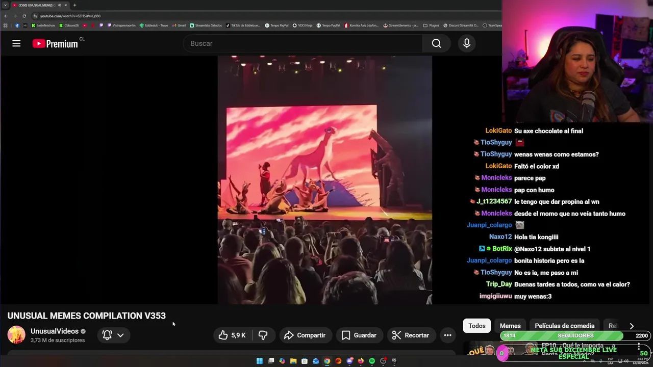
Task: Click the magnifier search button
Action: pyautogui.click(x=436, y=43)
